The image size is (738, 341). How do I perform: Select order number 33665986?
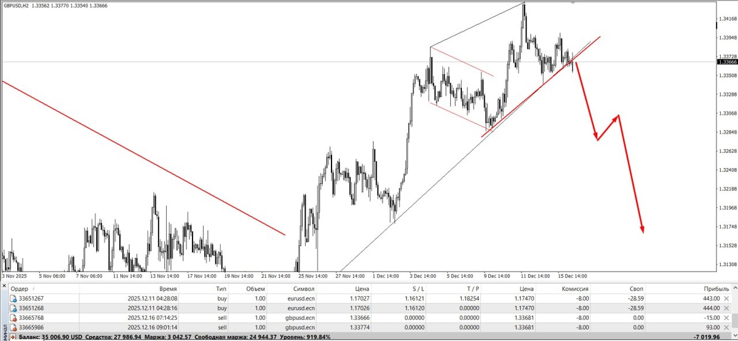click(x=33, y=327)
